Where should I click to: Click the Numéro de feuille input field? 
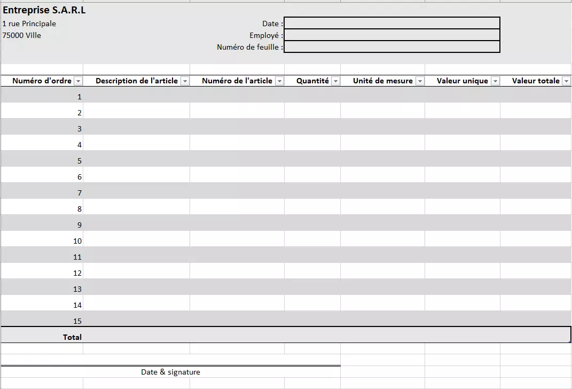(x=393, y=47)
